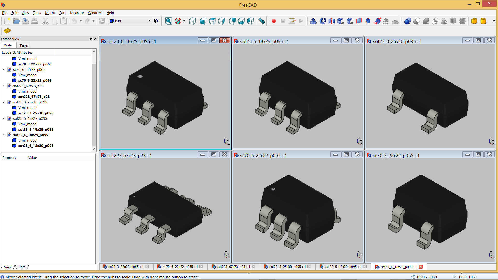This screenshot has height=280, width=498.
Task: Switch to the Tasks tab
Action: point(24,45)
